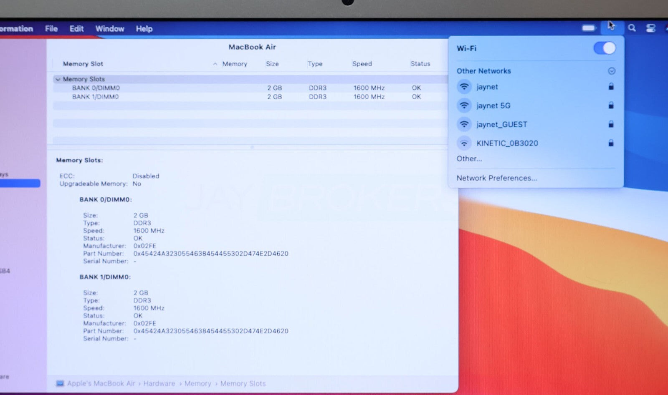Open Control Center from the menu bar
This screenshot has width=668, height=395.
[650, 28]
